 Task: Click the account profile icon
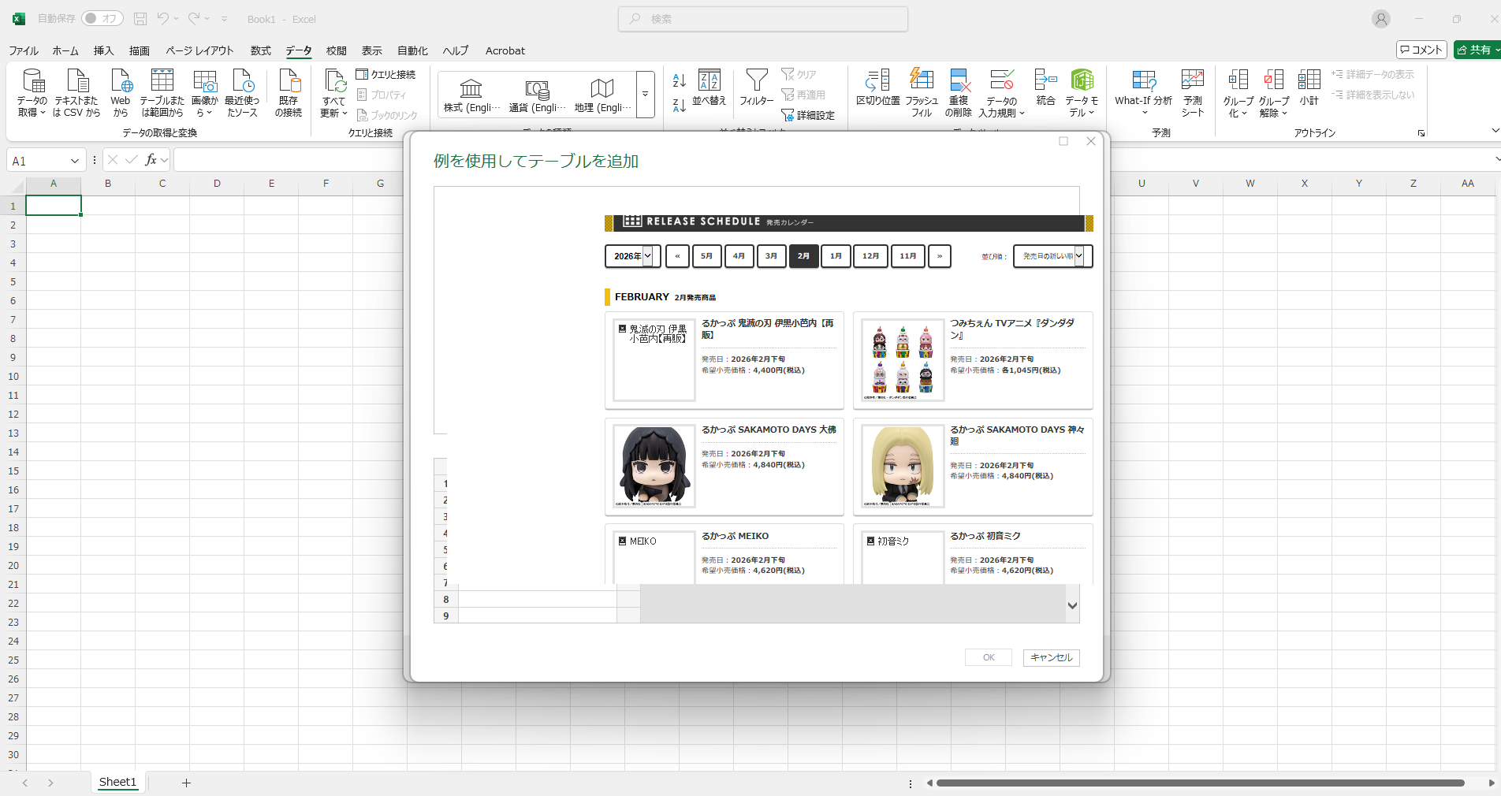point(1380,19)
